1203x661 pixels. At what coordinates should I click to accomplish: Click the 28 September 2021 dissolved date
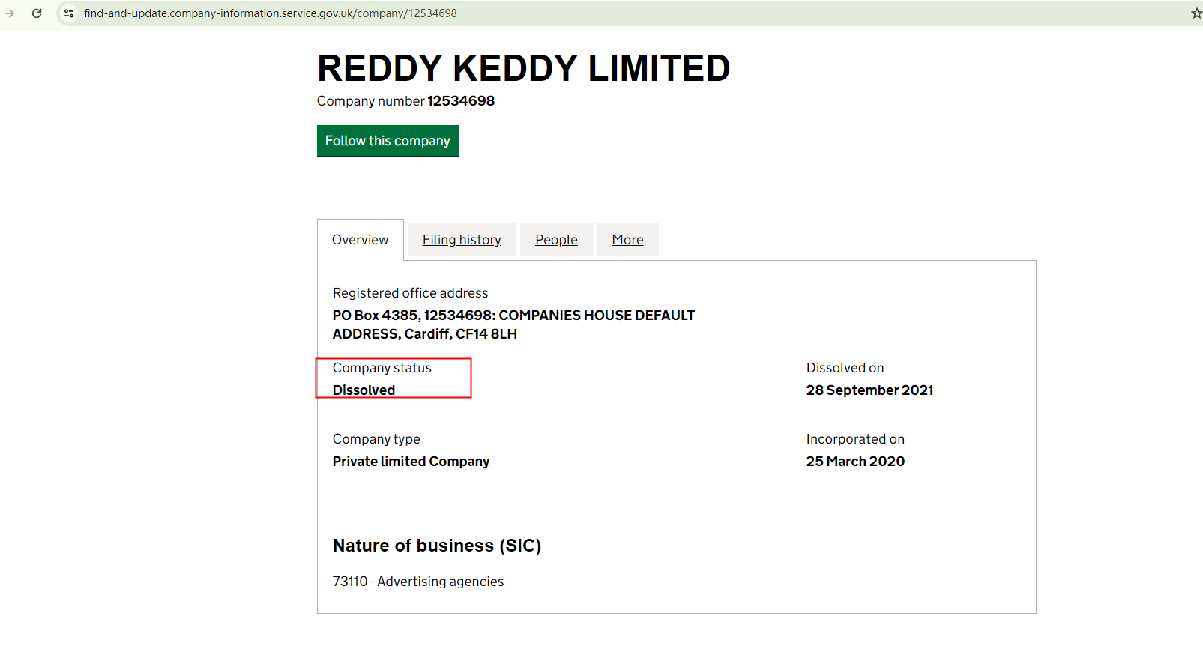869,390
